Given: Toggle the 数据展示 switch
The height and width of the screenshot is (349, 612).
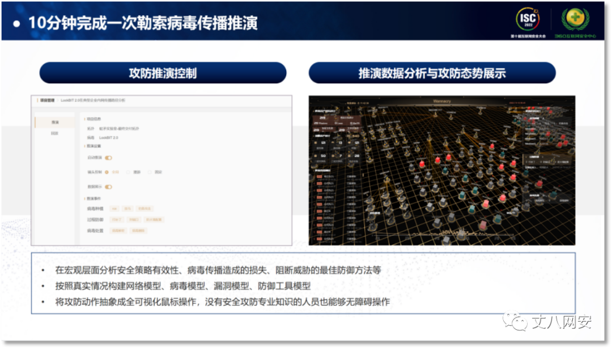Looking at the screenshot, I should click(108, 187).
